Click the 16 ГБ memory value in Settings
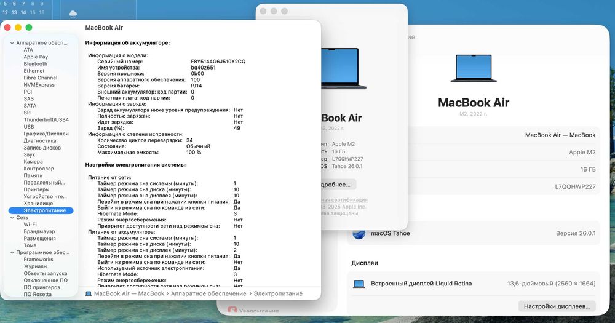615x323 pixels. click(588, 170)
